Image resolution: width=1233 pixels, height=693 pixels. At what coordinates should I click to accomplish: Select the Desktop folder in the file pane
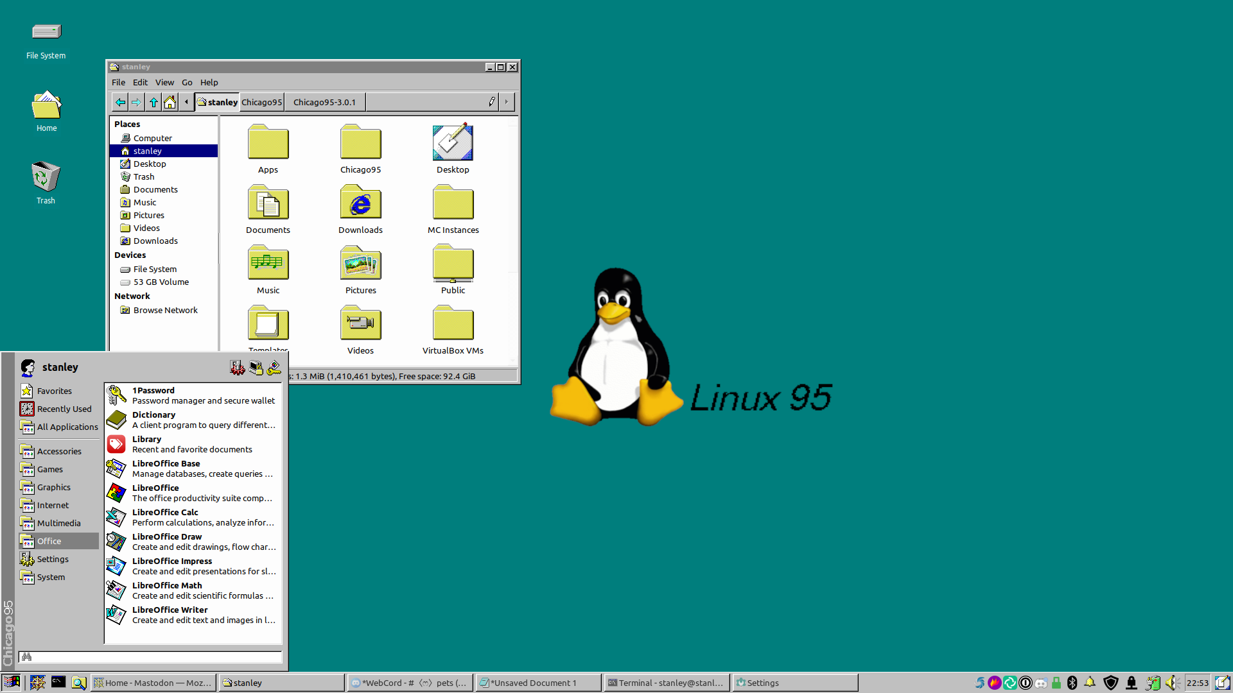pyautogui.click(x=453, y=148)
